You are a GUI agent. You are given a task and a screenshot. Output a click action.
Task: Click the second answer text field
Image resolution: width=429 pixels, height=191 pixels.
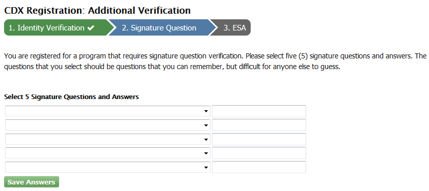[x=259, y=125]
